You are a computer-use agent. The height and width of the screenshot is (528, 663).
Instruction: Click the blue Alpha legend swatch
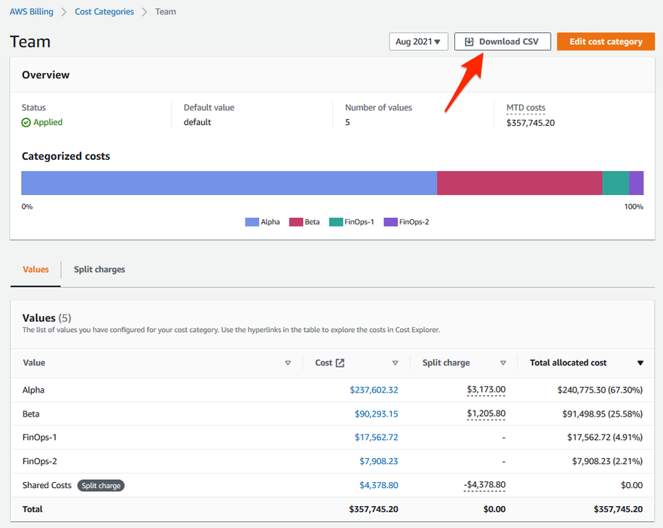(x=252, y=222)
